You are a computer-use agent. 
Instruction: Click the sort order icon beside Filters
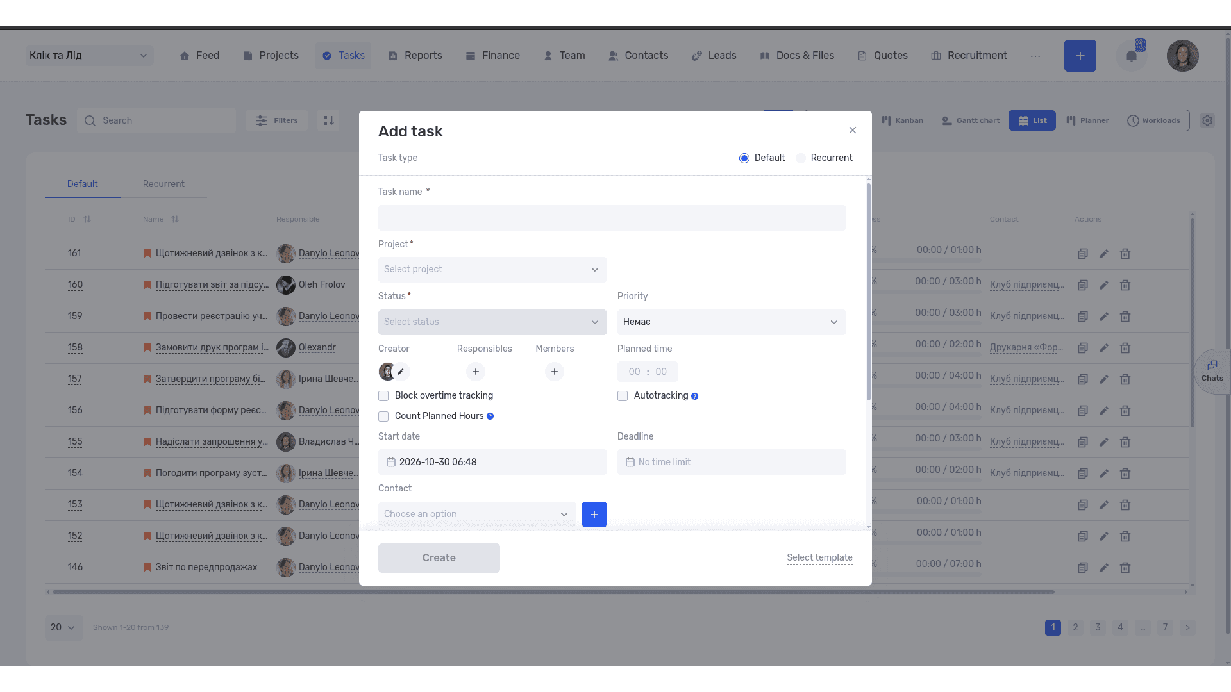(x=328, y=120)
